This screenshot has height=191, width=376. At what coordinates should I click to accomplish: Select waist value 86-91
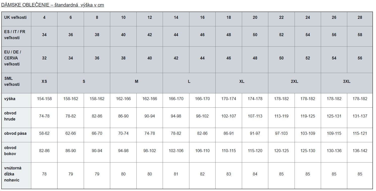(229, 134)
